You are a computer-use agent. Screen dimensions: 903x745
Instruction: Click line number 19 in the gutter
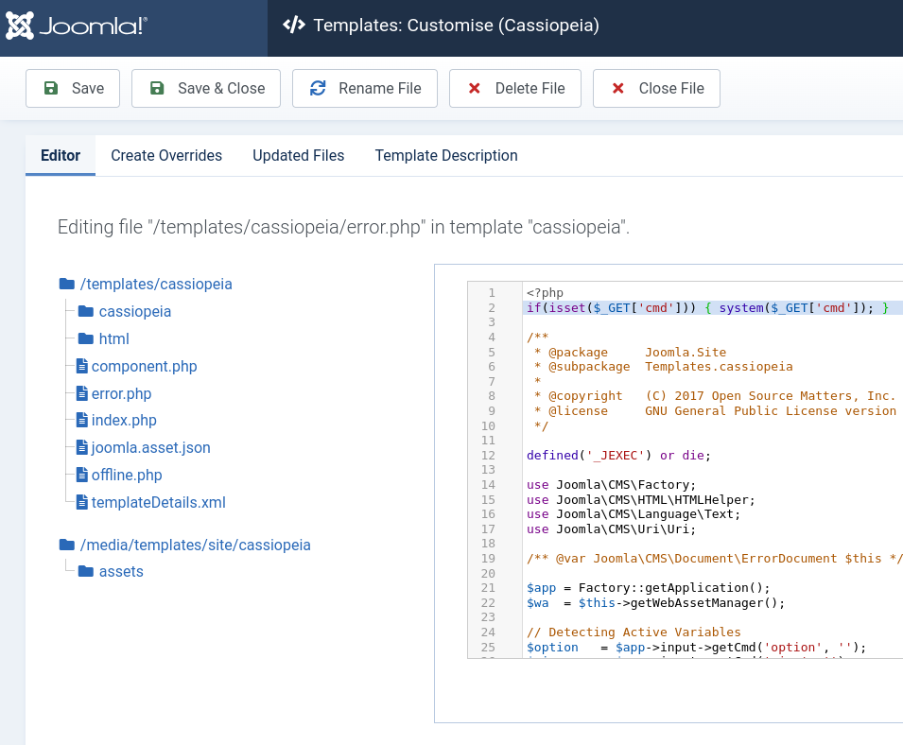click(x=488, y=559)
